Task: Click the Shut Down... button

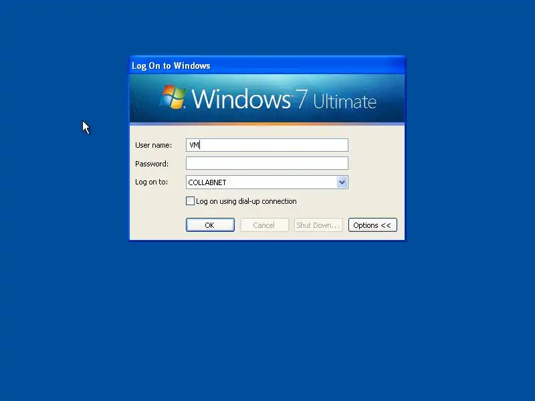Action: pyautogui.click(x=318, y=225)
